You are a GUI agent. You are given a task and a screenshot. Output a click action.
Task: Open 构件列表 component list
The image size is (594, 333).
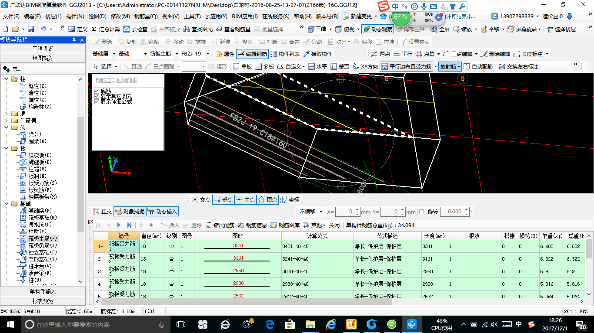pos(285,54)
